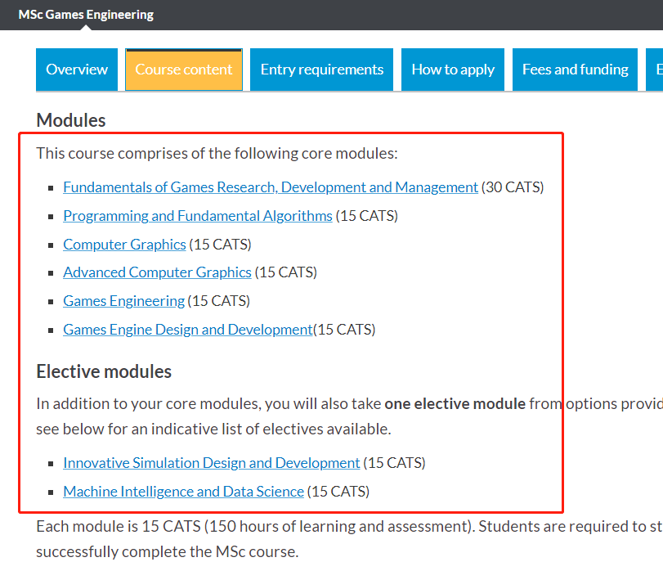Click the "This course comprises" intro sentence
Screen dimensions: 663x562
click(217, 153)
